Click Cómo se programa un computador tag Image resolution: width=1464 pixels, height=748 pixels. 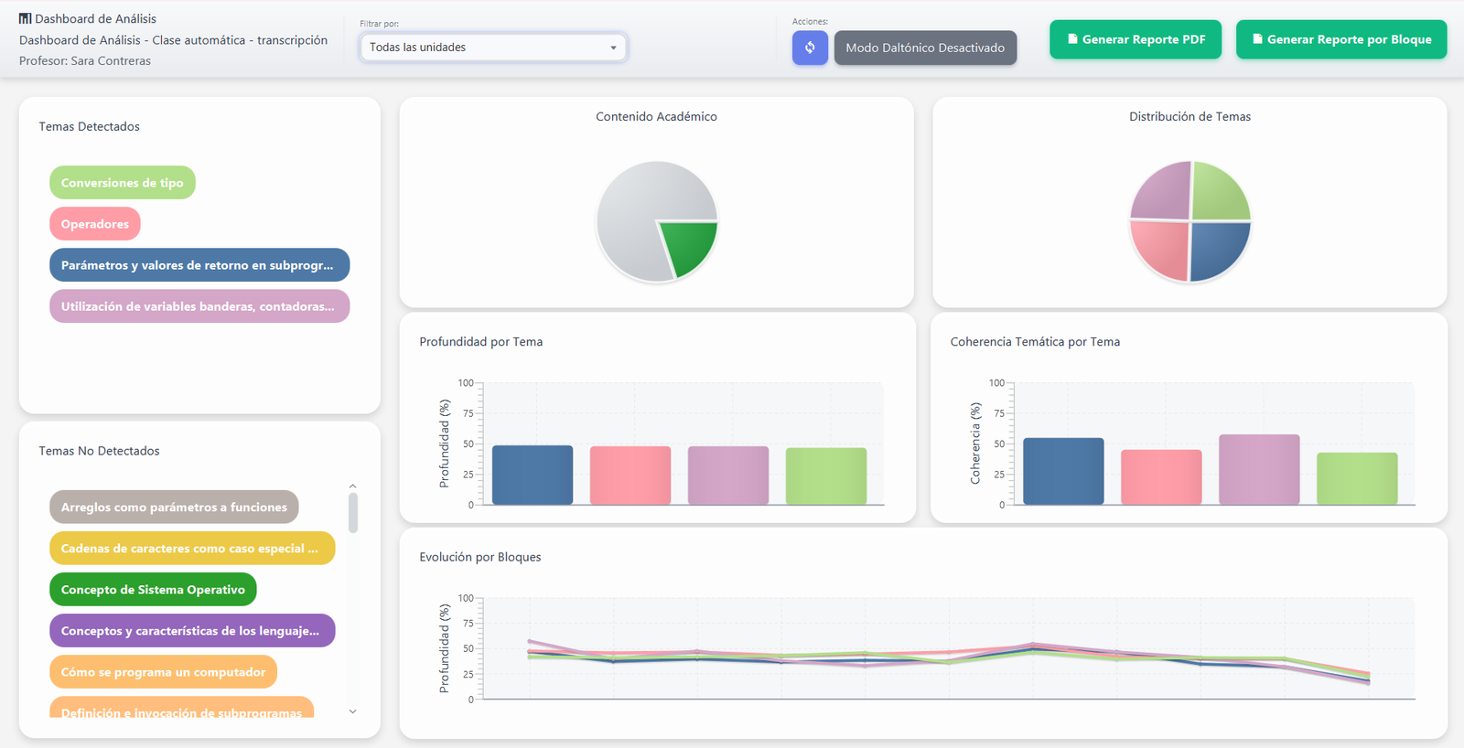coord(163,671)
